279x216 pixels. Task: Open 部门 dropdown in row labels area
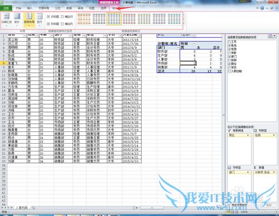(x=248, y=173)
